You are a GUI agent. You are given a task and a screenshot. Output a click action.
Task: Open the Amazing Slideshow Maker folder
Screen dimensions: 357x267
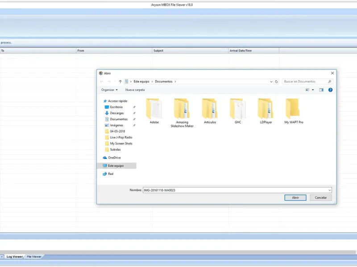point(182,113)
